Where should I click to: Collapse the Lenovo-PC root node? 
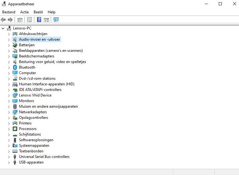click(x=3, y=28)
